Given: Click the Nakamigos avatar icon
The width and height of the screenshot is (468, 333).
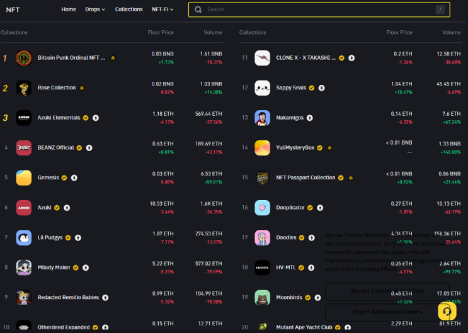Looking at the screenshot, I should tap(263, 118).
